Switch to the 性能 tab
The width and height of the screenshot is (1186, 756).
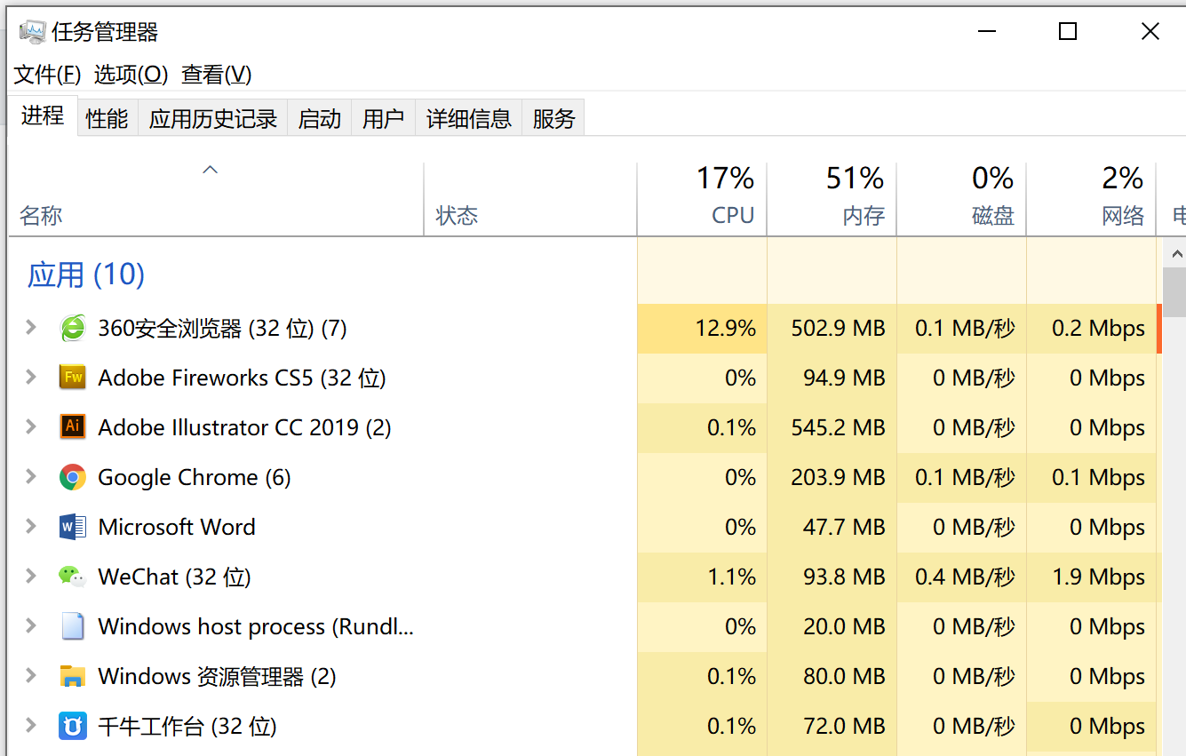pos(107,118)
